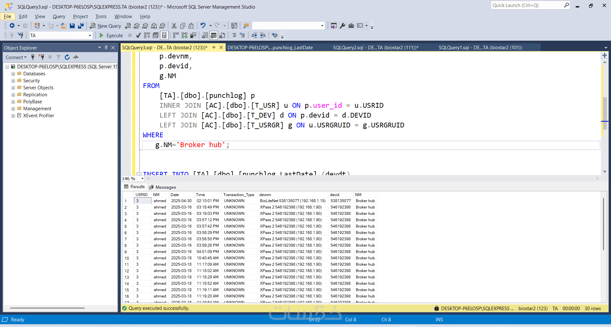Open the Query menu
Image resolution: width=611 pixels, height=327 pixels.
coord(59,17)
